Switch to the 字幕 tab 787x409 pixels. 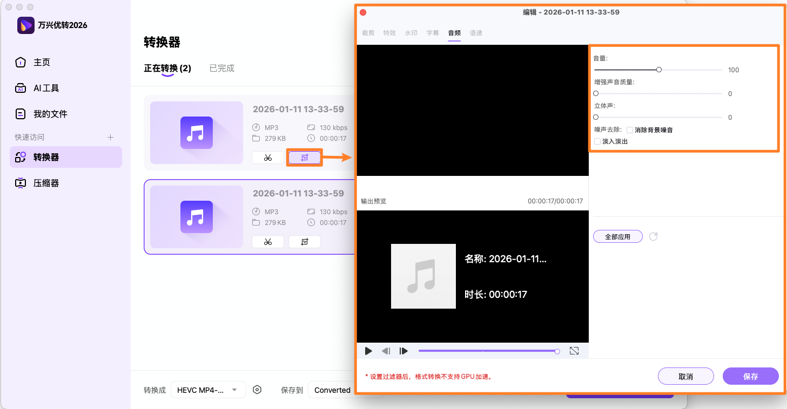click(433, 33)
